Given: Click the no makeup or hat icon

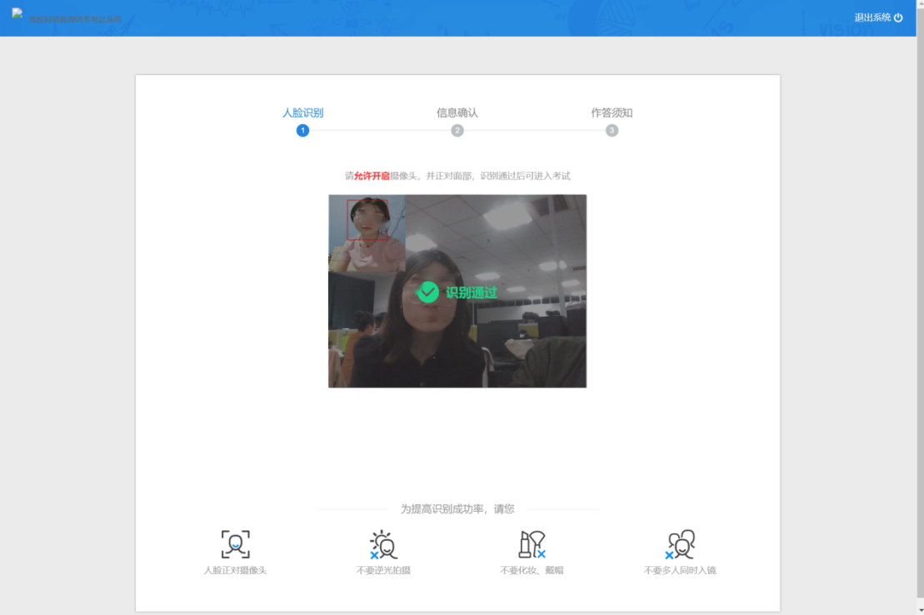Looking at the screenshot, I should 532,544.
